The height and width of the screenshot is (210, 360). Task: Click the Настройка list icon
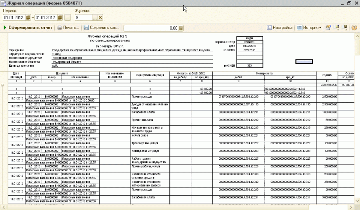pyautogui.click(x=269, y=28)
